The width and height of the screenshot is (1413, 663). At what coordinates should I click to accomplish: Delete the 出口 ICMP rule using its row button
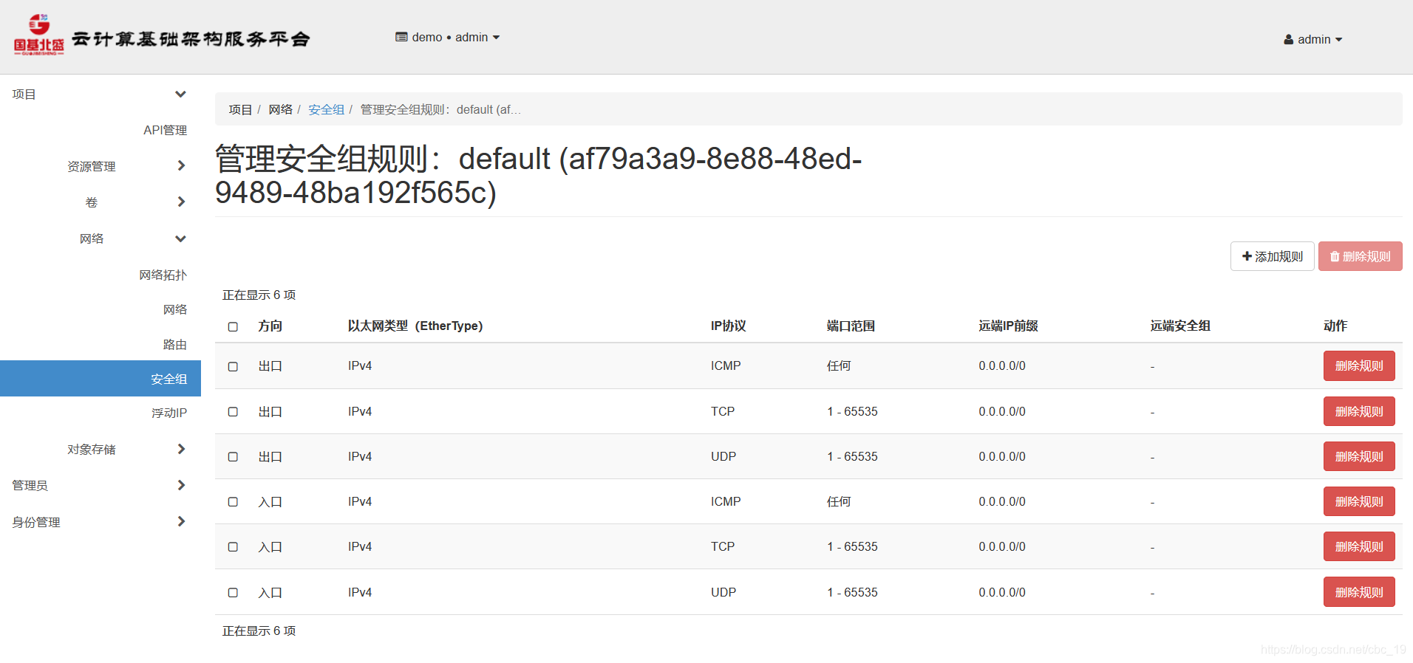(1358, 366)
